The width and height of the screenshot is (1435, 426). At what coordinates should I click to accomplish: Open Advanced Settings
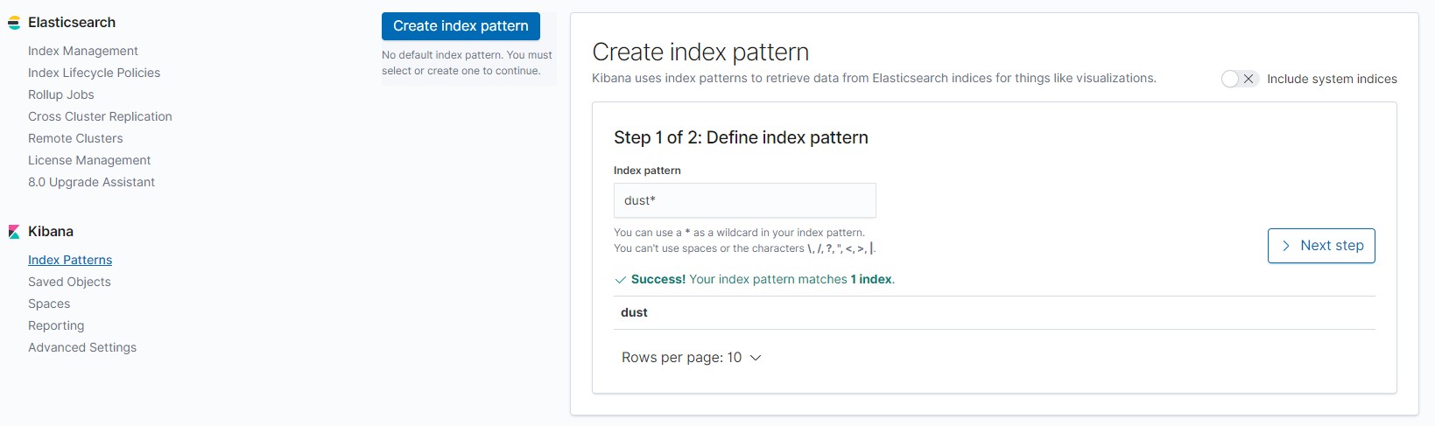[82, 347]
